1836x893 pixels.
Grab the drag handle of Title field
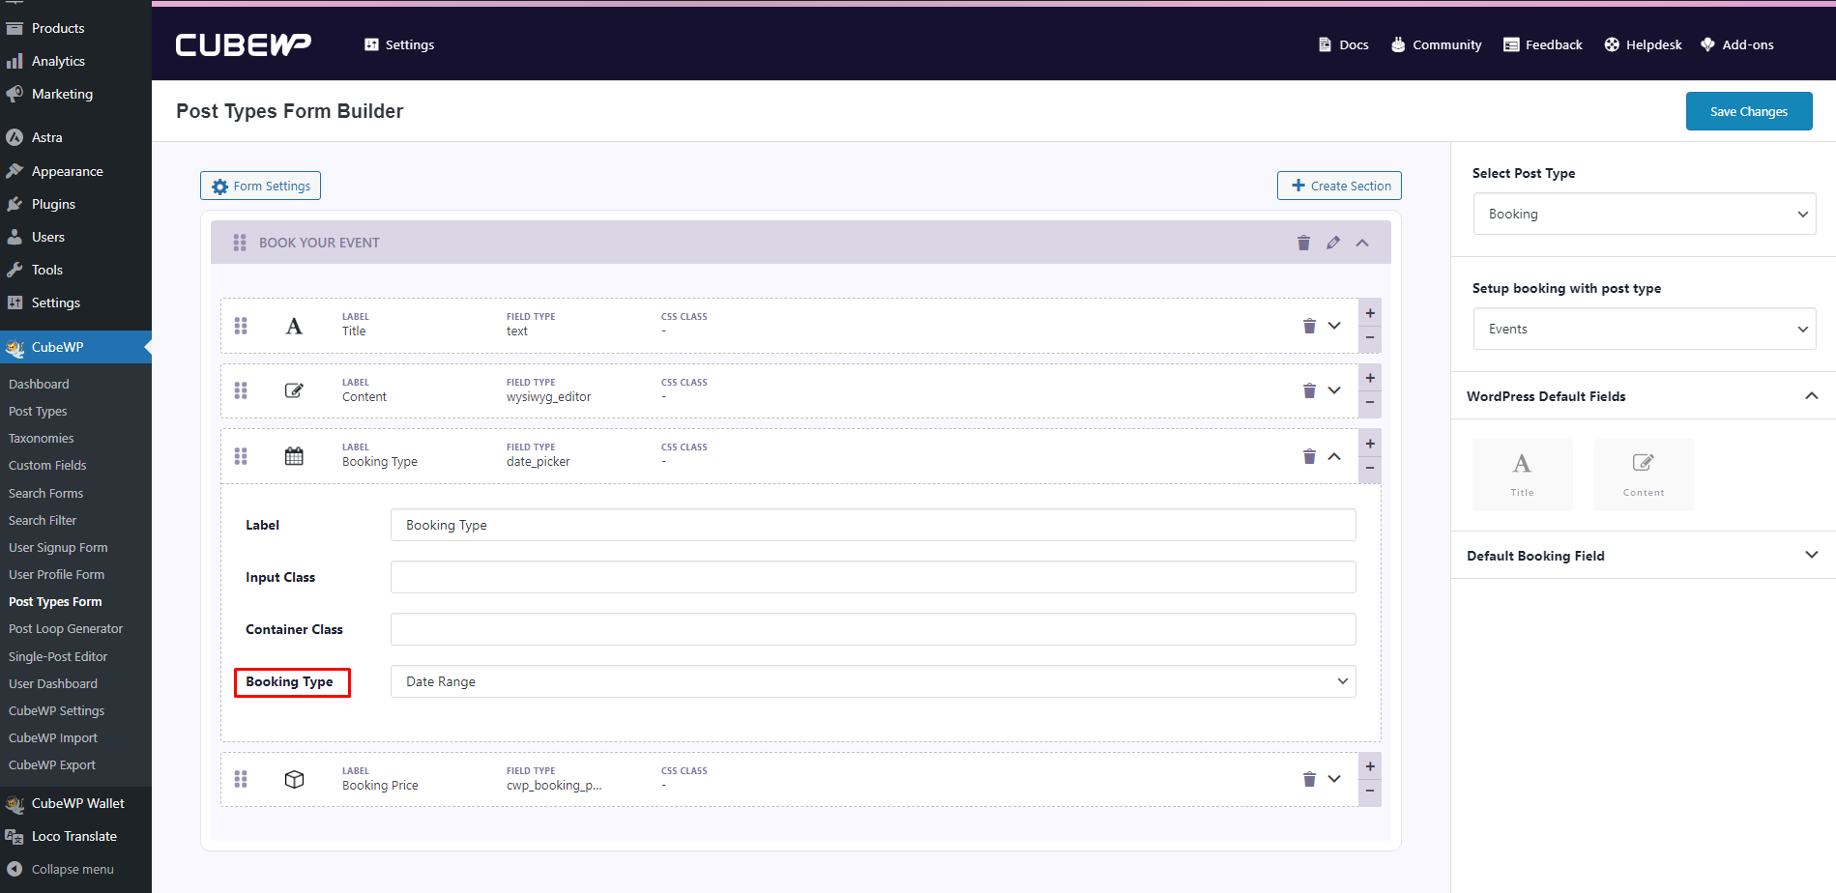click(241, 326)
